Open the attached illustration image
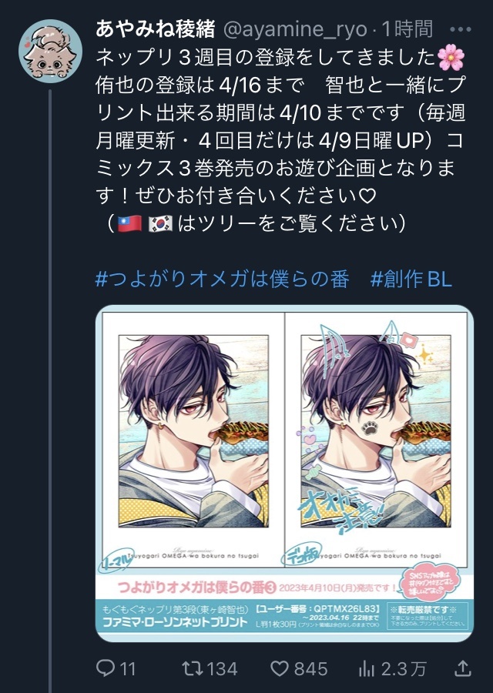 [x=284, y=474]
